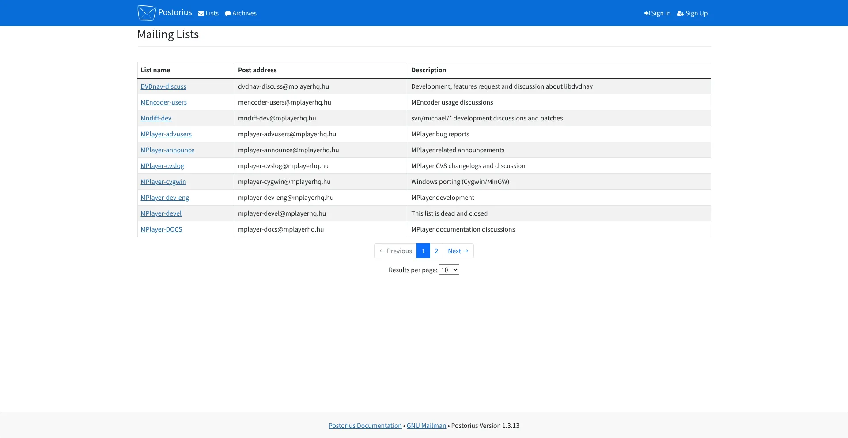This screenshot has height=438, width=848.
Task: Click the mencoder-users@mplayerhq.hu address
Action: (x=284, y=102)
